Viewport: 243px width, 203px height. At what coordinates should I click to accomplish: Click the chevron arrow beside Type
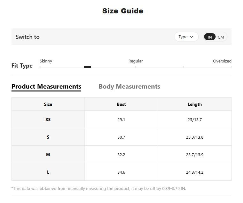pyautogui.click(x=192, y=37)
